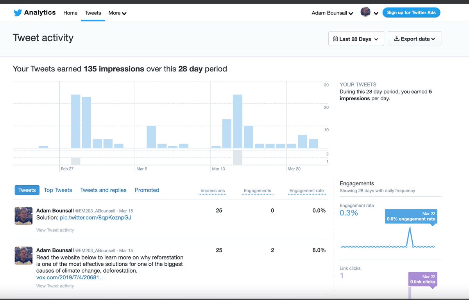Click the calendar icon in date picker
Image resolution: width=469 pixels, height=300 pixels.
pyautogui.click(x=335, y=39)
